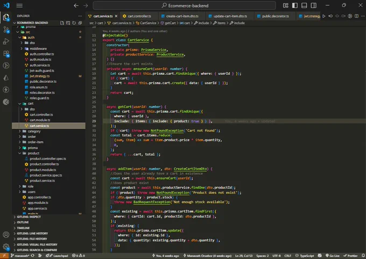Screen dimensions: 366x259
Task: Open jwt.strategy.ts in the explorer
Action: pyautogui.click(x=40, y=76)
